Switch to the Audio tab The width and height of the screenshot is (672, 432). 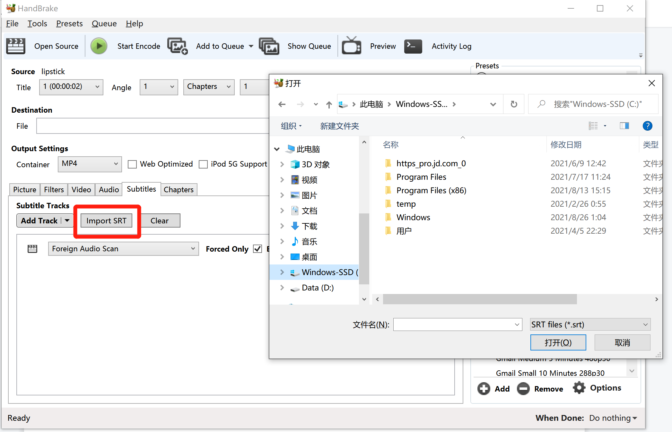109,189
